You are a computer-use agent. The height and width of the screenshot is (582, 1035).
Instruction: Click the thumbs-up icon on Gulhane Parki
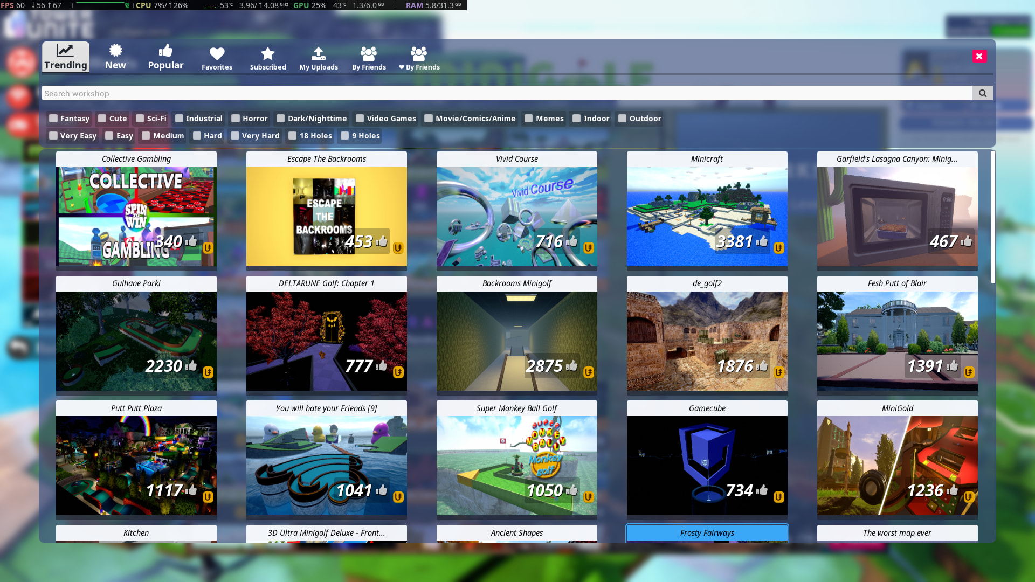point(191,365)
